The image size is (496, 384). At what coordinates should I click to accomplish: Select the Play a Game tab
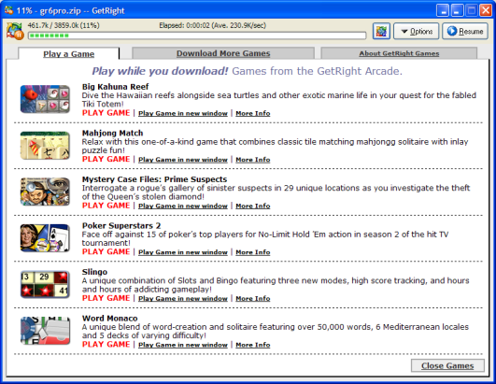[68, 54]
